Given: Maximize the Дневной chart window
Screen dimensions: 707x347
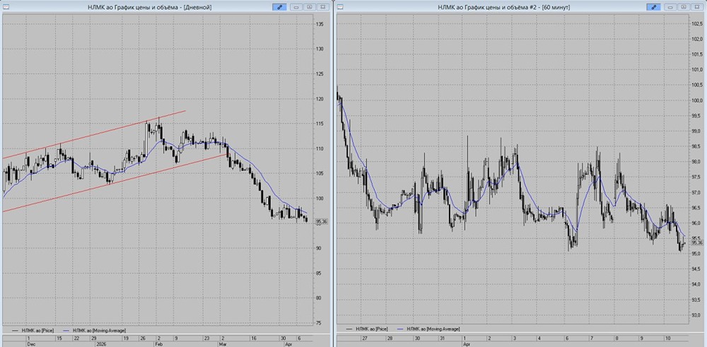Looking at the screenshot, I should (x=310, y=7).
